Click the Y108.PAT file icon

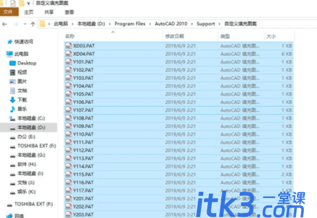tap(69, 118)
